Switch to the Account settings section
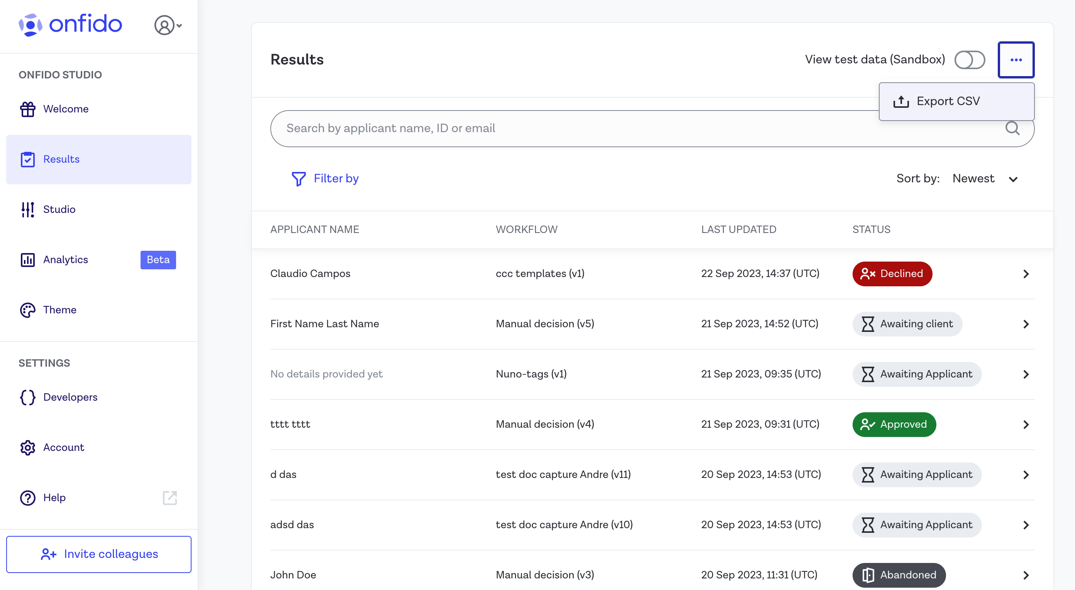 coord(63,447)
